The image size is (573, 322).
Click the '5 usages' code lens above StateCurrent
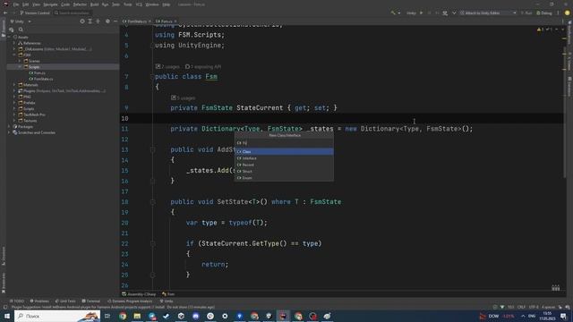(183, 97)
